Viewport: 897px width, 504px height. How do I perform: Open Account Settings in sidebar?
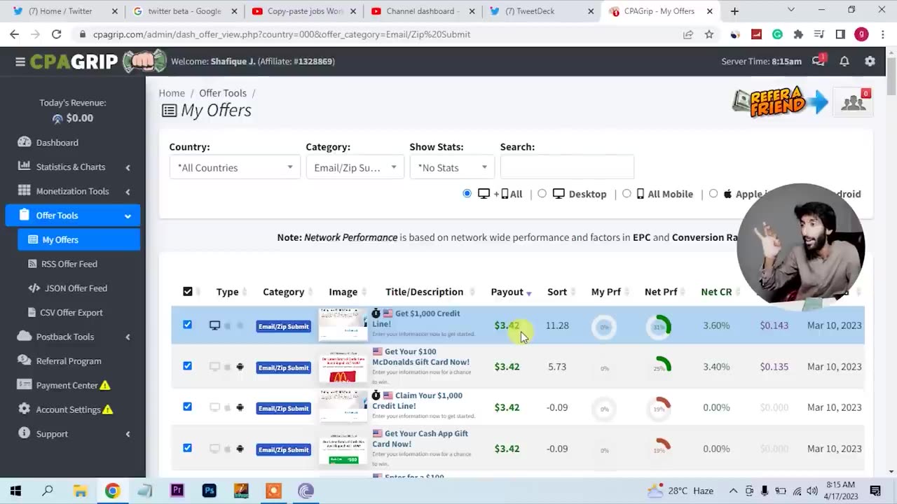68,410
